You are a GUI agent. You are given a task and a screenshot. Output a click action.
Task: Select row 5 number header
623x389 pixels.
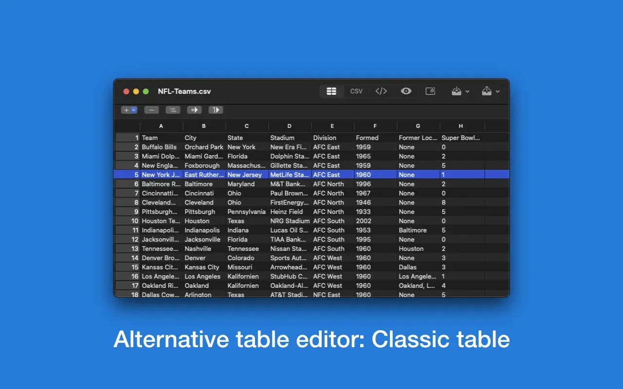(x=128, y=175)
